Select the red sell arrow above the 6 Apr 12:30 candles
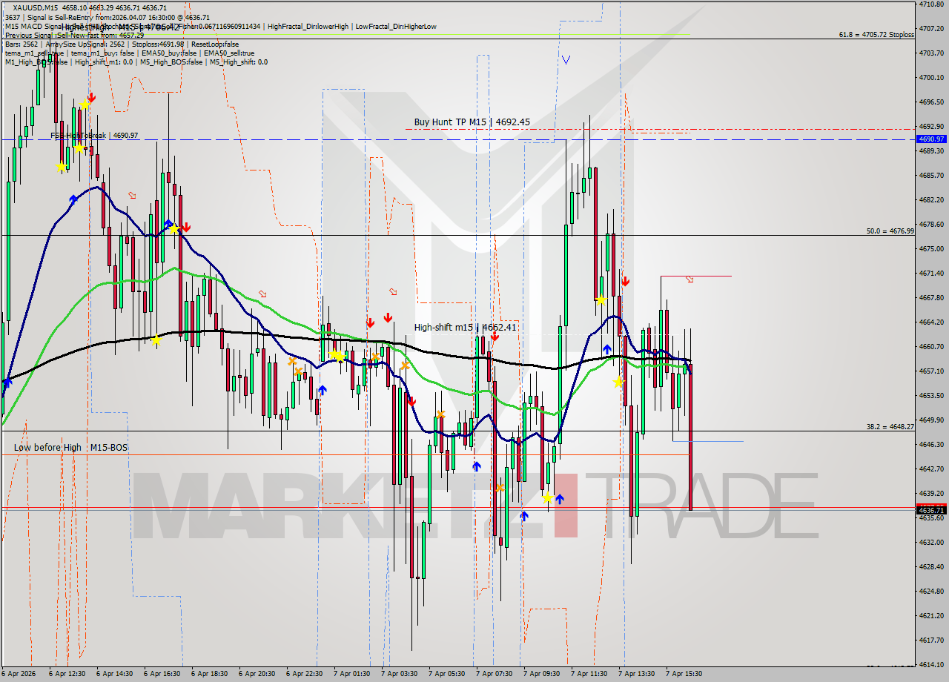The image size is (949, 682). pyautogui.click(x=90, y=97)
